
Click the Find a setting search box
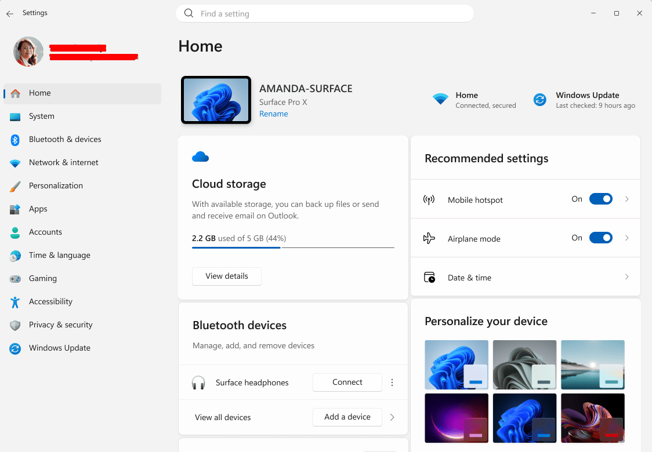(x=325, y=14)
